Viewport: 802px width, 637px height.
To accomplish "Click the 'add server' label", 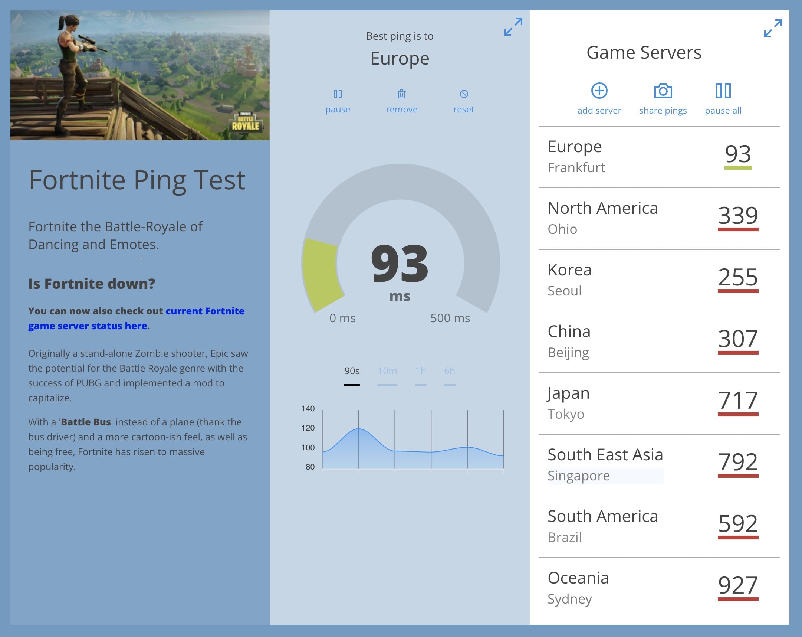I will coord(599,111).
